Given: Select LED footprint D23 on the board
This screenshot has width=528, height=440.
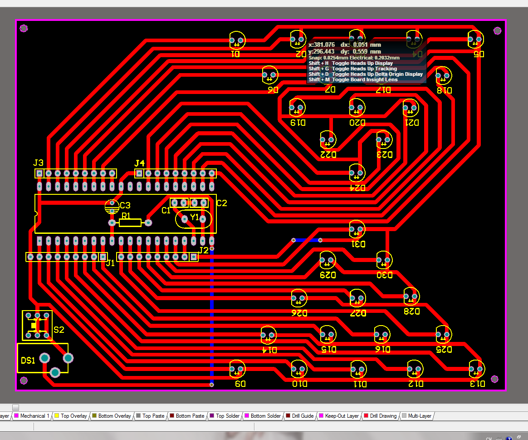Looking at the screenshot, I should [x=384, y=140].
